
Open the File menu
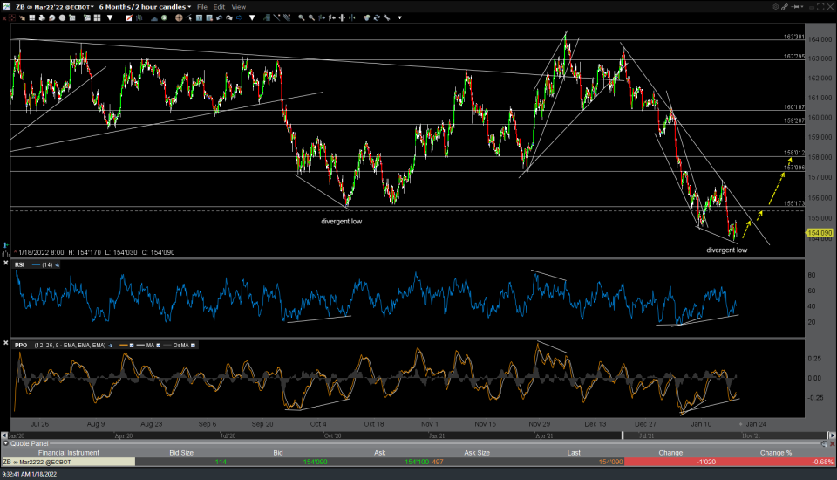[202, 6]
